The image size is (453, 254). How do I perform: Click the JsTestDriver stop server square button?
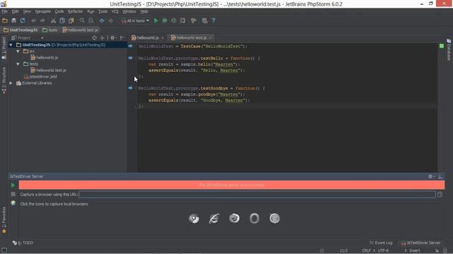[13, 195]
